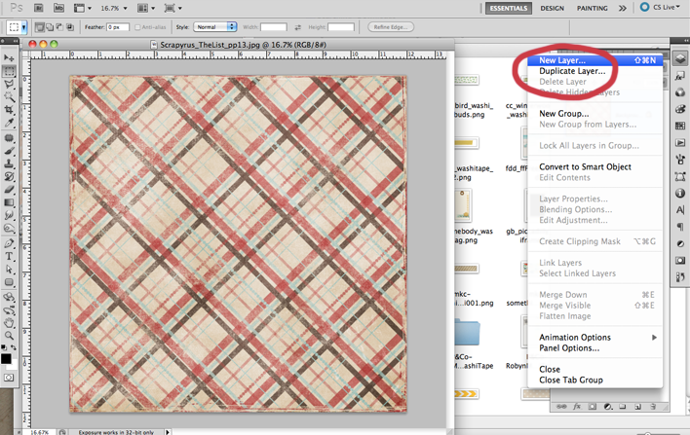Select the Rounded Rectangle shape tool
Screen dimensions: 690x435
(x=9, y=282)
